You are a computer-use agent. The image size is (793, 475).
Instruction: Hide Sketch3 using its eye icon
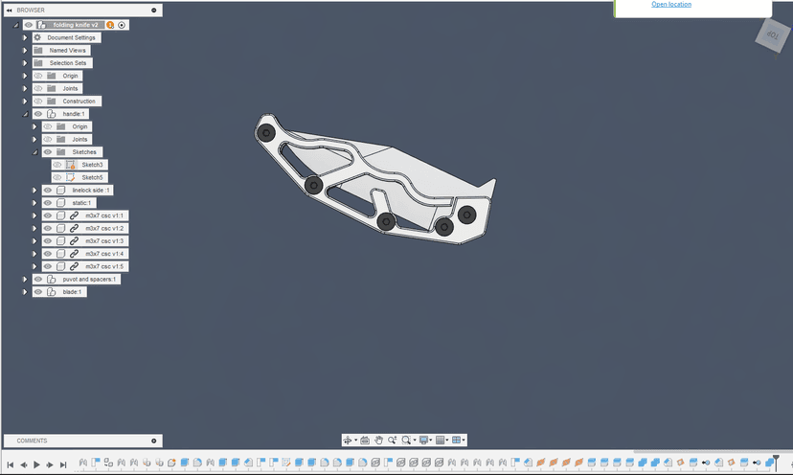coord(57,165)
